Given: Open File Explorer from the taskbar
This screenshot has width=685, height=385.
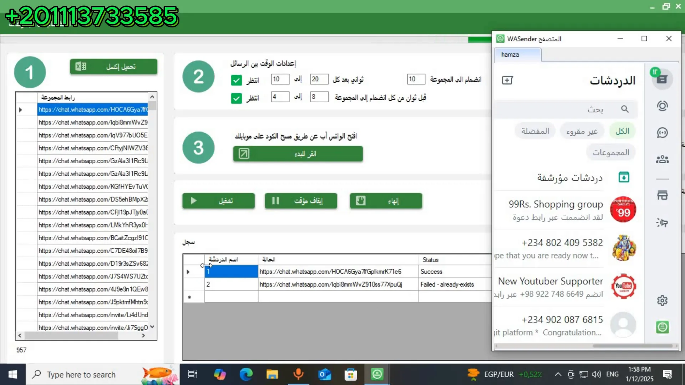Looking at the screenshot, I should [x=272, y=374].
